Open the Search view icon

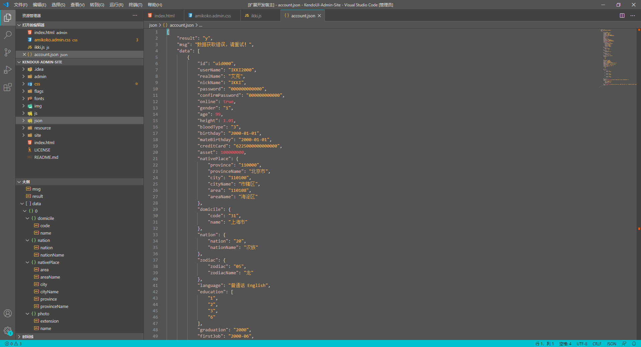pyautogui.click(x=8, y=35)
